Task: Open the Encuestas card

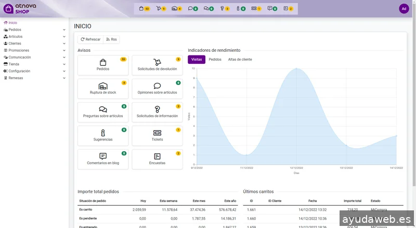Action: [x=157, y=159]
